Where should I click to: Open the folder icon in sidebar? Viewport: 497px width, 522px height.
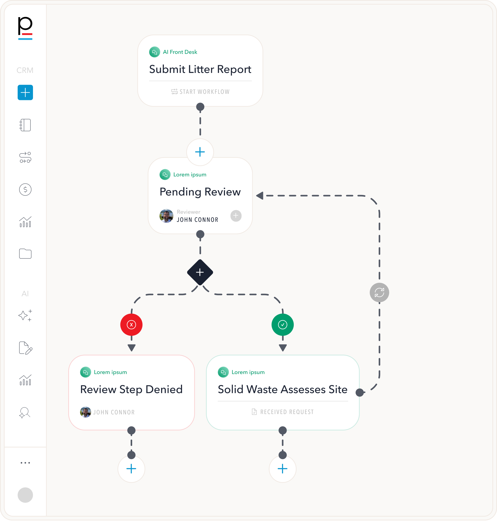25,254
